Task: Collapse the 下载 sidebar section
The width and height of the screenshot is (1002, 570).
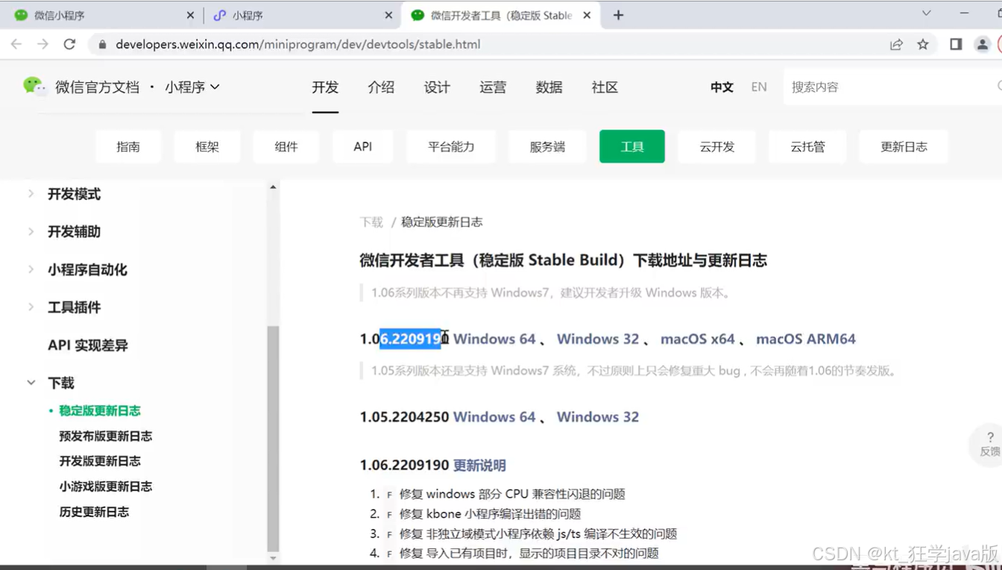Action: tap(61, 383)
